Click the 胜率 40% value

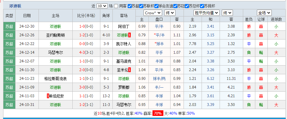(x=139, y=113)
